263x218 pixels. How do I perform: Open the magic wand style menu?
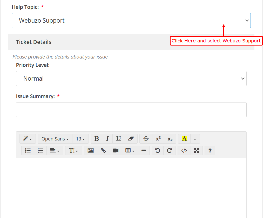point(28,139)
